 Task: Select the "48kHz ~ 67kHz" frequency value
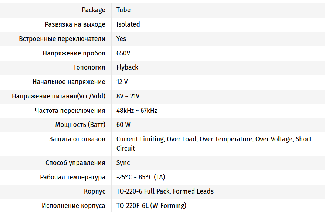tap(137, 111)
